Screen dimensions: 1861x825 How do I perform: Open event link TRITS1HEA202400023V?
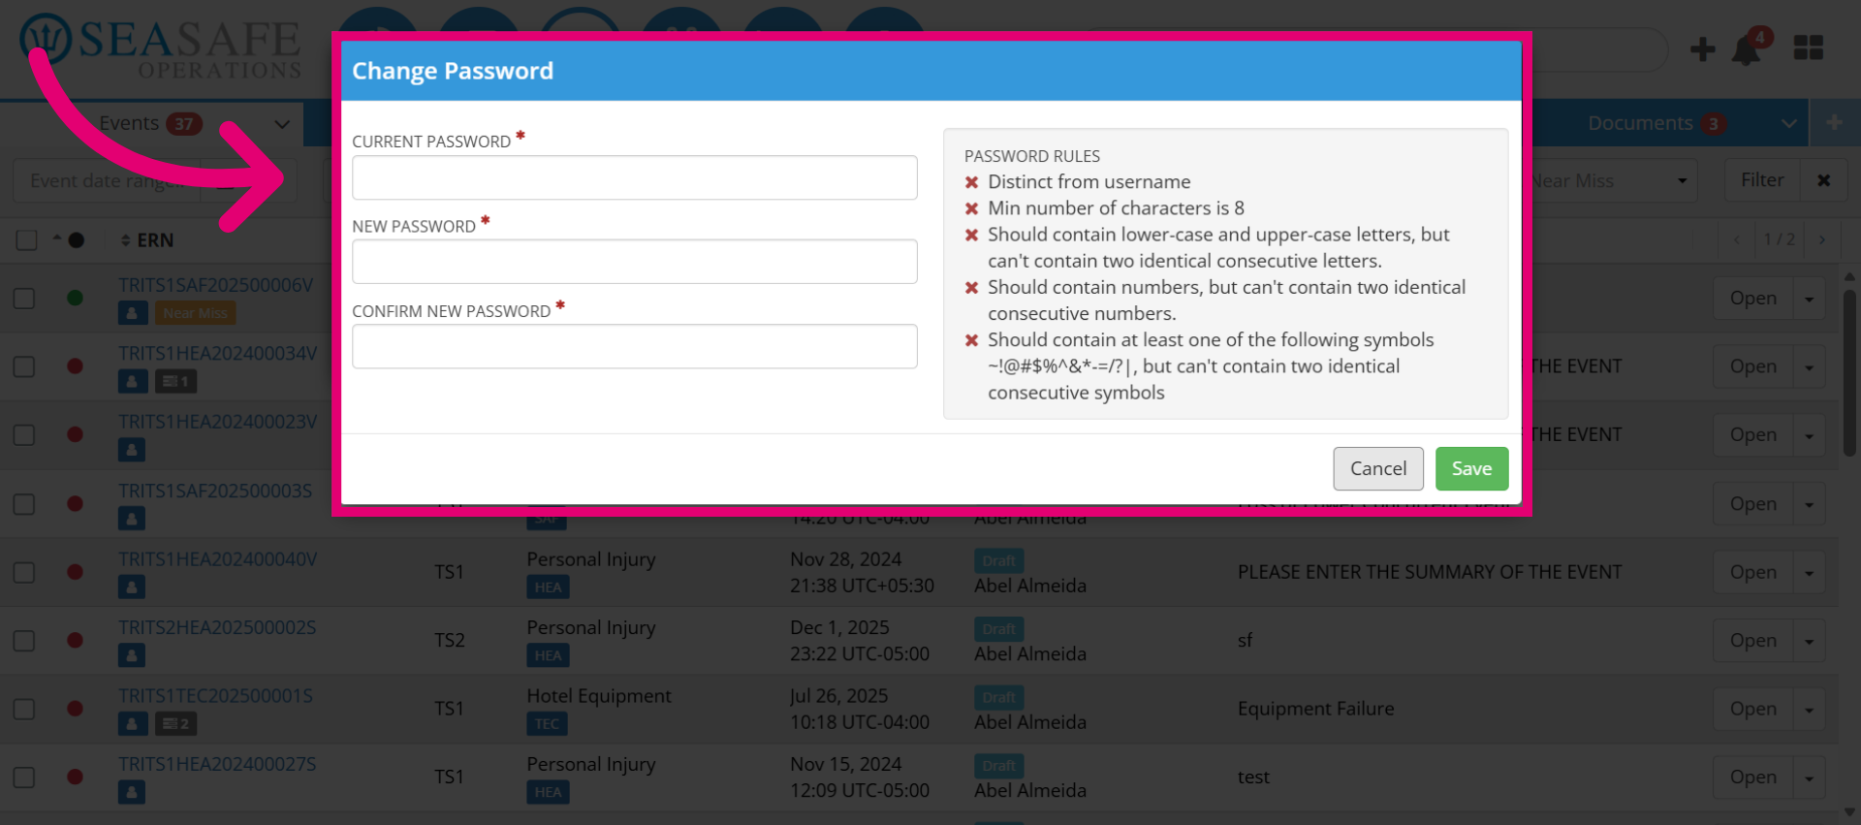point(217,422)
